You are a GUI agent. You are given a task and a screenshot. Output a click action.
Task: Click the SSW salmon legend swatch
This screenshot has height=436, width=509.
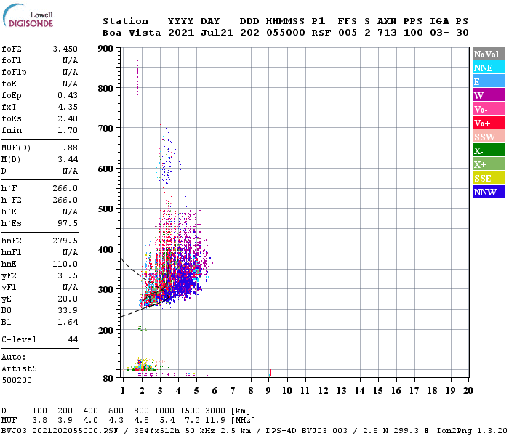tap(489, 137)
